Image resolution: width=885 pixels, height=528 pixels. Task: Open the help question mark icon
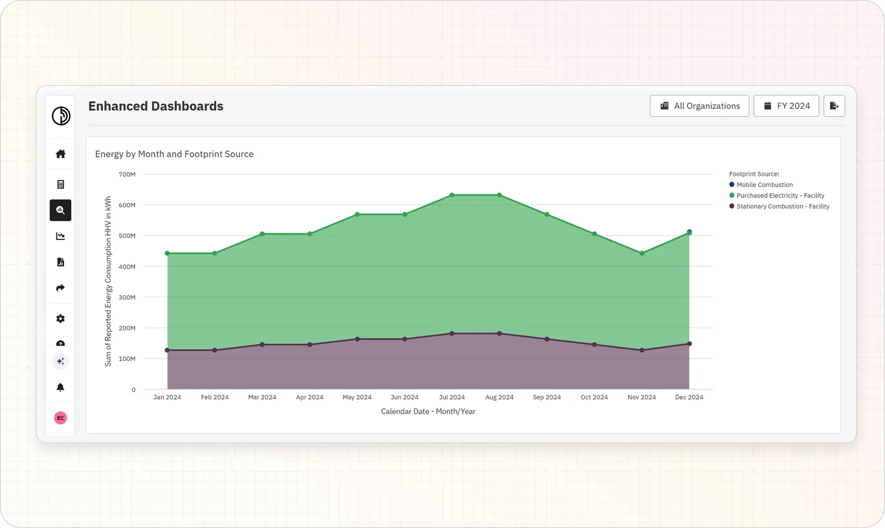coord(61,343)
